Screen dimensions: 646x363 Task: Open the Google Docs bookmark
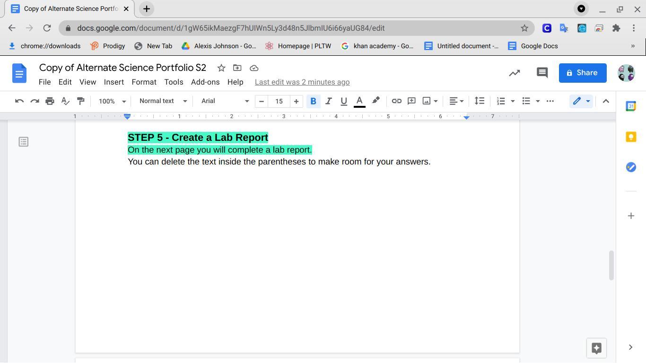click(533, 46)
